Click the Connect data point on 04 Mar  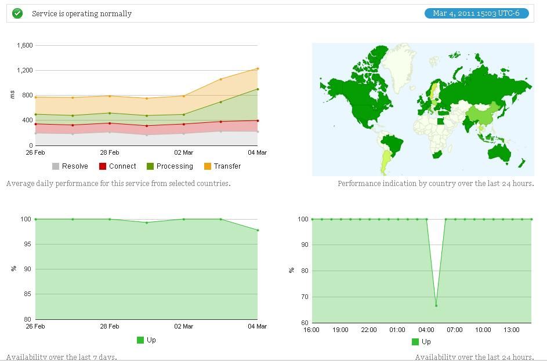point(258,121)
